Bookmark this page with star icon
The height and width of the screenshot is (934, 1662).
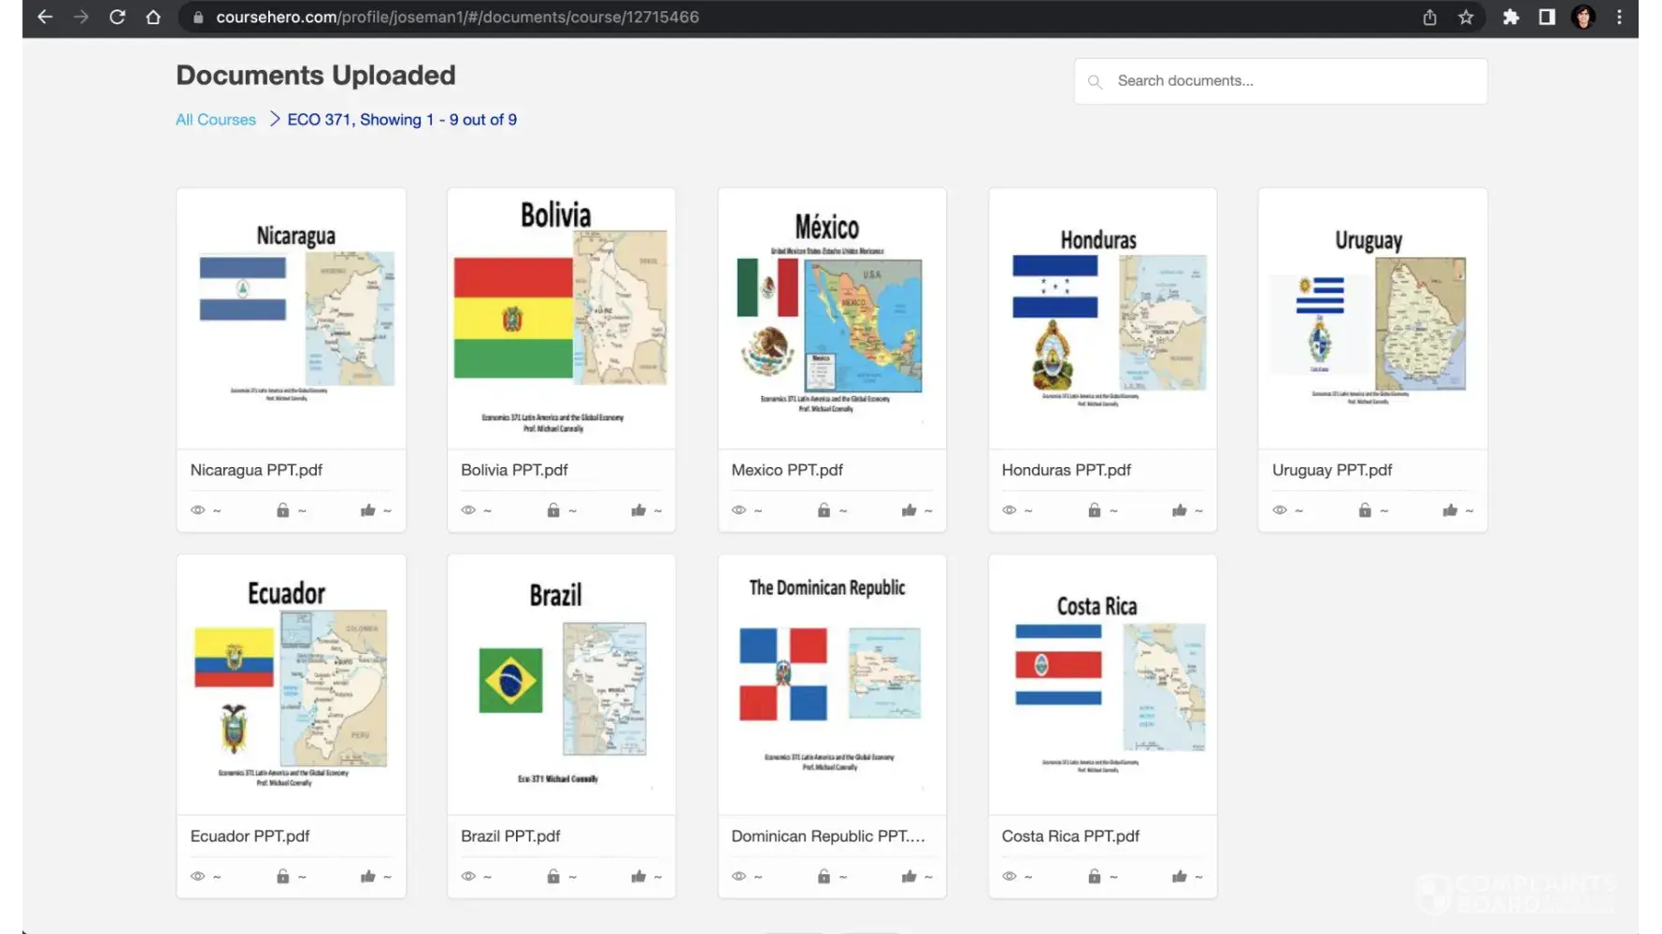coord(1466,17)
